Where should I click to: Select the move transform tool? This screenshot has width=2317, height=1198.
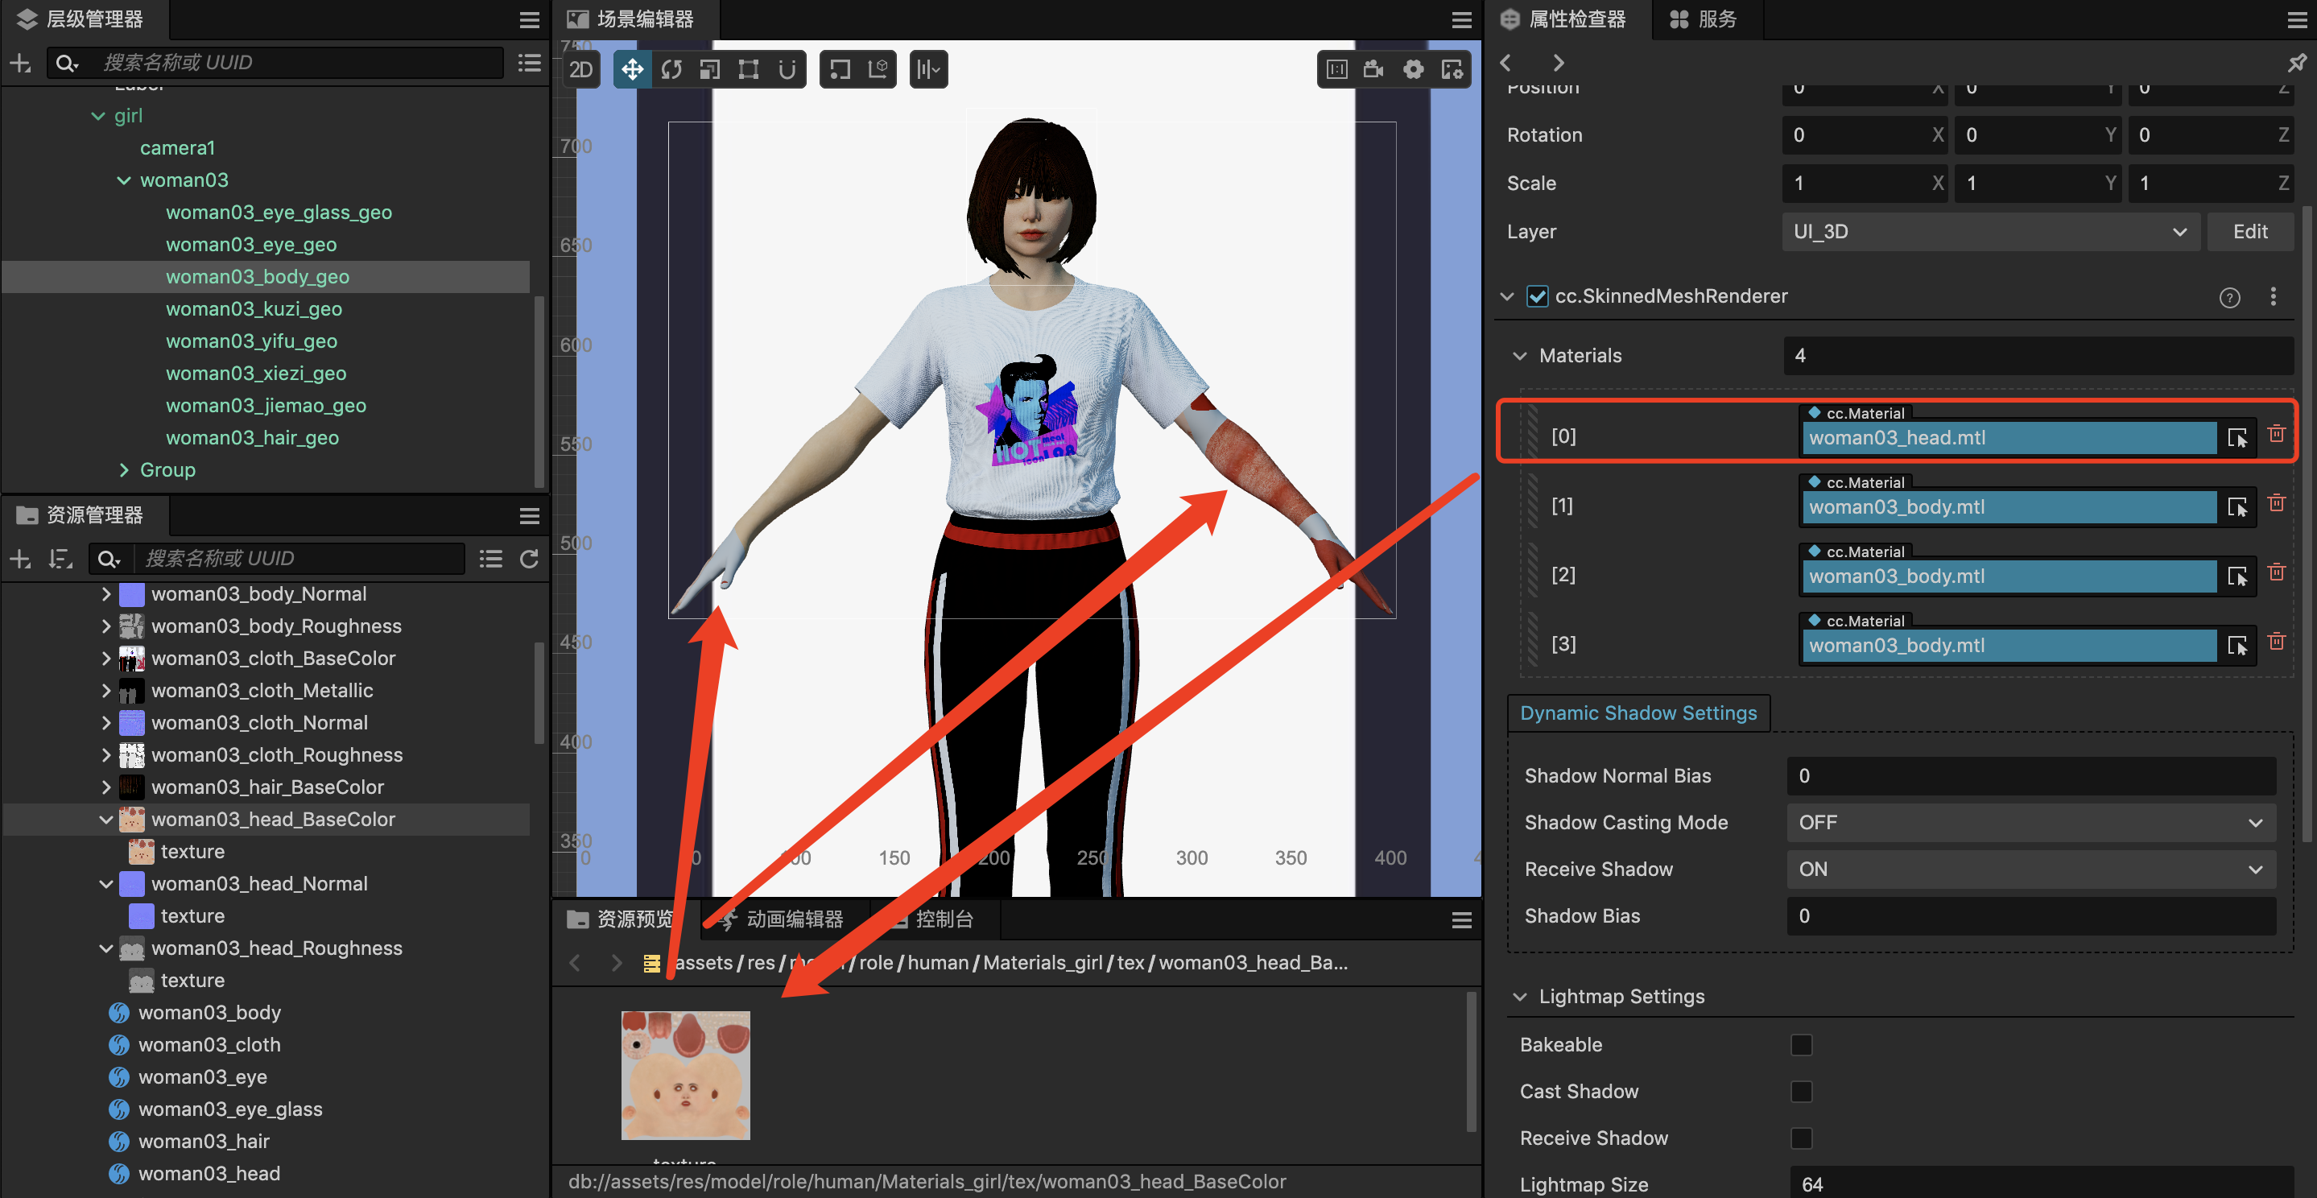point(632,69)
